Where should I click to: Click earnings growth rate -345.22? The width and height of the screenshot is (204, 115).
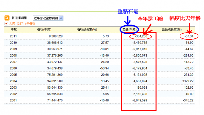pos(188,100)
